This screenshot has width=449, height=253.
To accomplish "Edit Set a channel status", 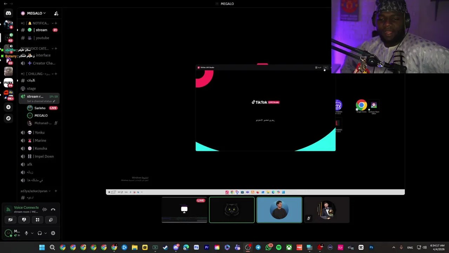I will (x=41, y=101).
